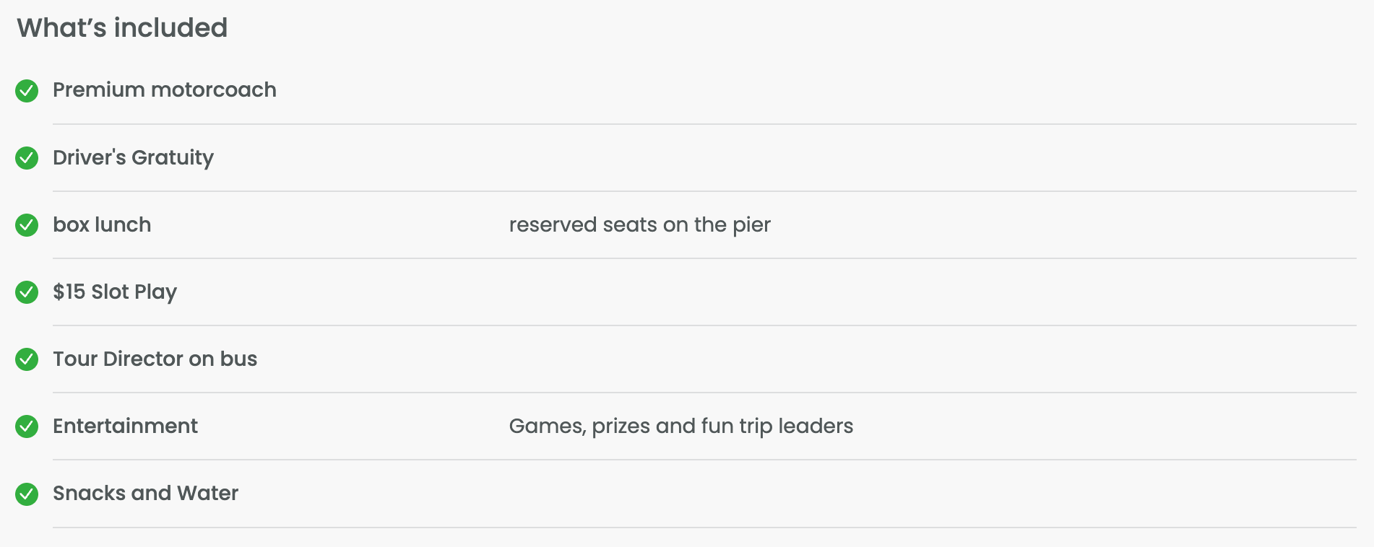Viewport: 1374px width, 547px height.
Task: Select the What's included heading
Action: click(x=122, y=27)
